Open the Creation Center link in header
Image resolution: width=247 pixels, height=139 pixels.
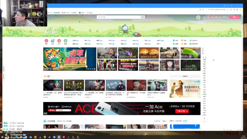click(225, 17)
